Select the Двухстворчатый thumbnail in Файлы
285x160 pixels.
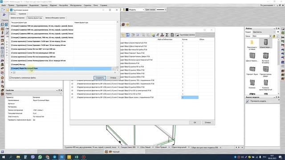pos(252,57)
